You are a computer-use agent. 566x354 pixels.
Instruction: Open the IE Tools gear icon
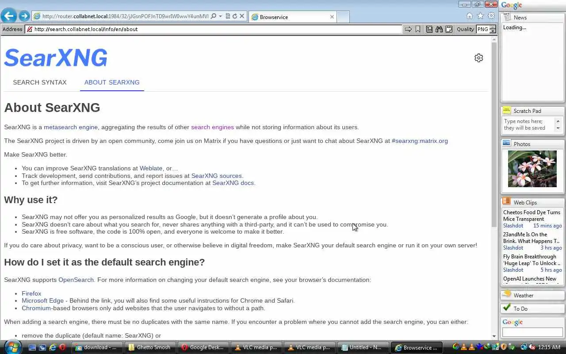click(491, 16)
